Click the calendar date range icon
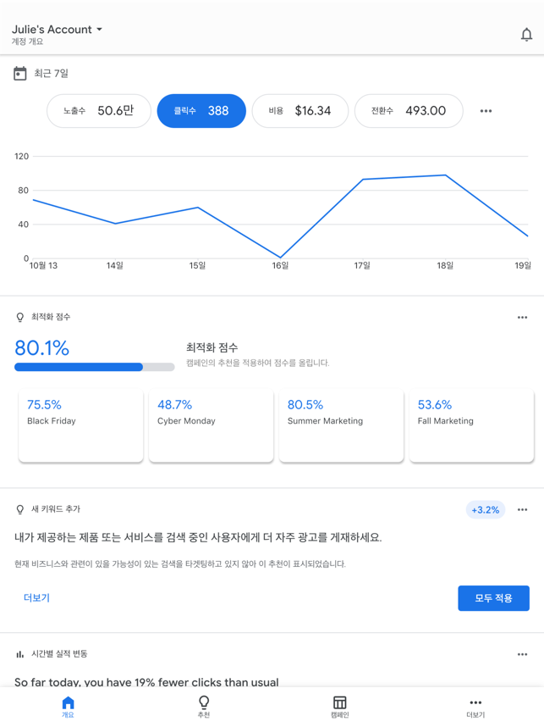The image size is (544, 727). click(x=20, y=73)
